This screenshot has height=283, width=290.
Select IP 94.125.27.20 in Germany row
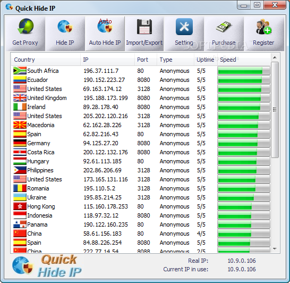tap(100, 143)
